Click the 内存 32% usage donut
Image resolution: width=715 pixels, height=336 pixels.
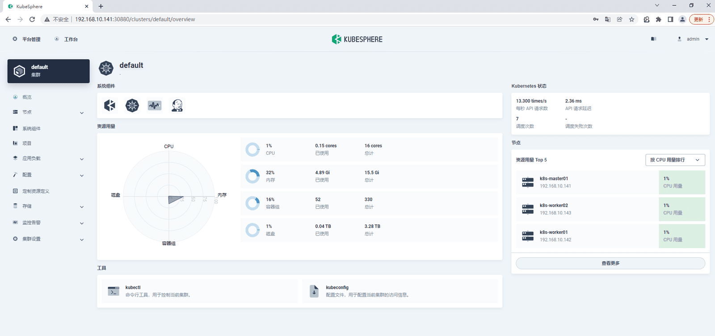(252, 176)
